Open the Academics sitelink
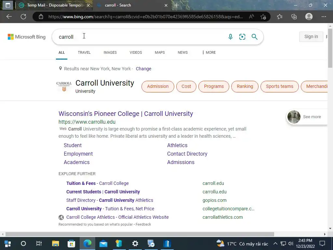This screenshot has width=333, height=250. [x=77, y=162]
